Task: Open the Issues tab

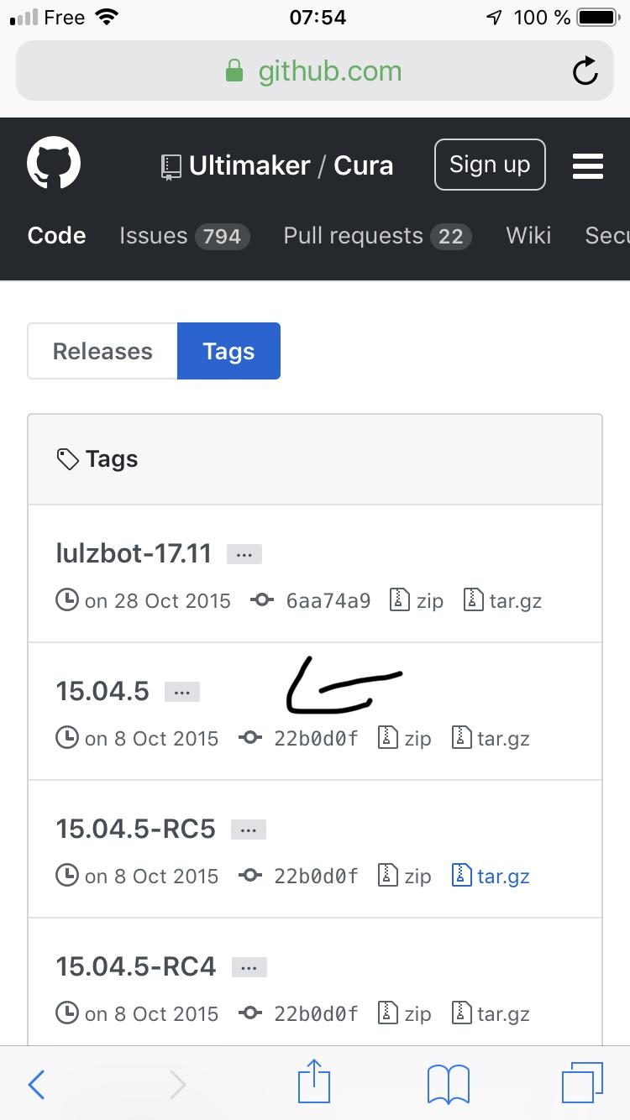Action: pyautogui.click(x=184, y=236)
